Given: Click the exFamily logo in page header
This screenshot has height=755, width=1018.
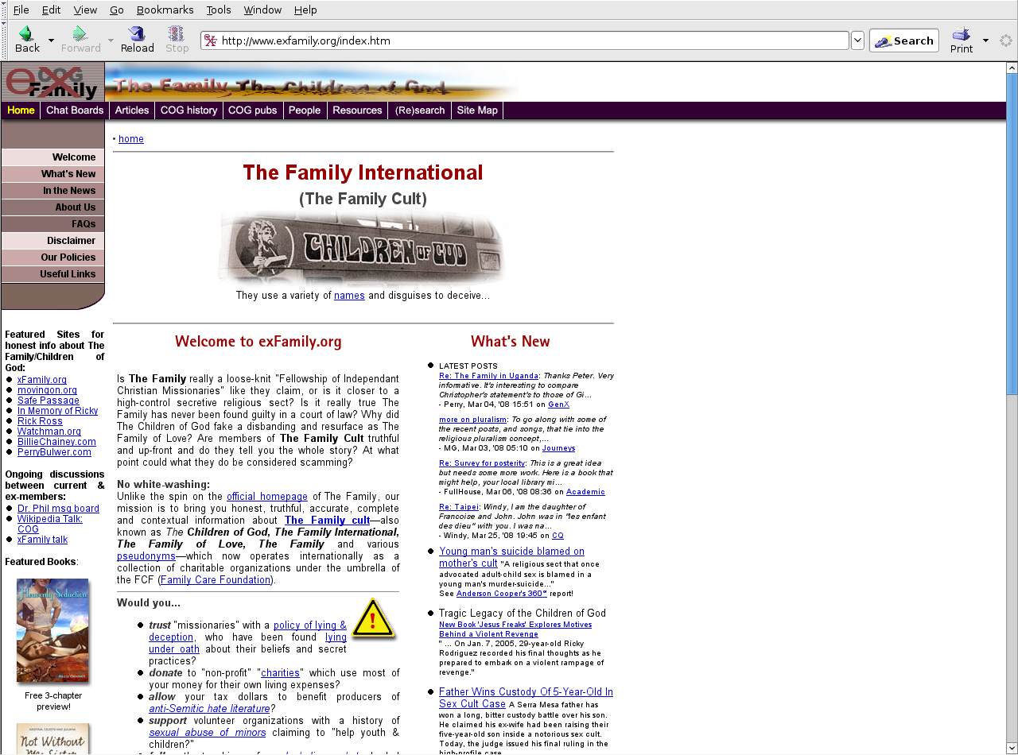Looking at the screenshot, I should point(52,82).
